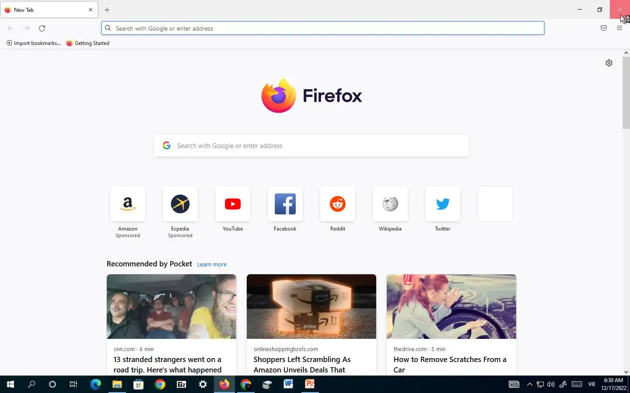Open the Wikipedia shortcut tile
The image size is (630, 393).
coord(390,204)
